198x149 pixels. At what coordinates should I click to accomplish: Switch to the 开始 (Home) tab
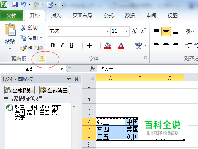35,16
